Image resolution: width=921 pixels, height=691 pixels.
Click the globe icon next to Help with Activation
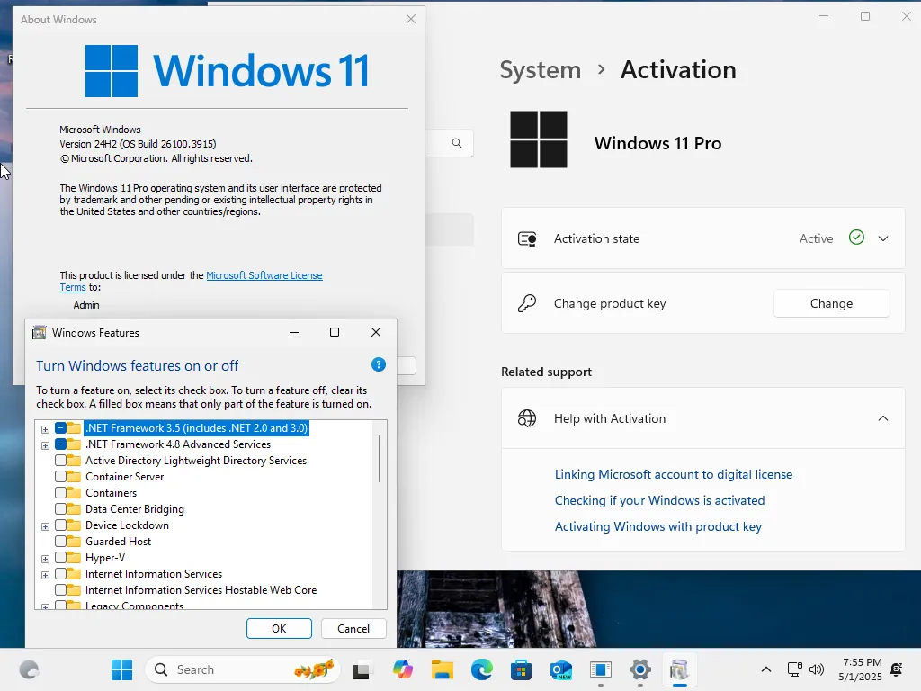[x=527, y=418]
